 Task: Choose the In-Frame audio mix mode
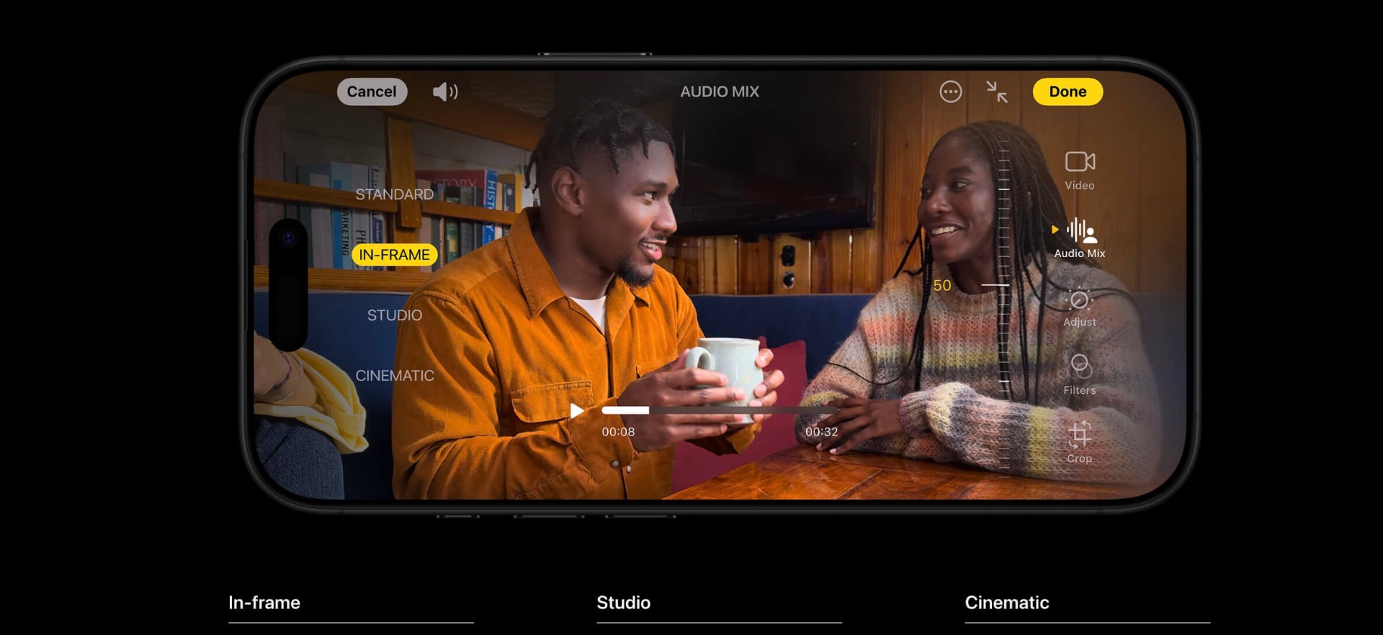394,255
